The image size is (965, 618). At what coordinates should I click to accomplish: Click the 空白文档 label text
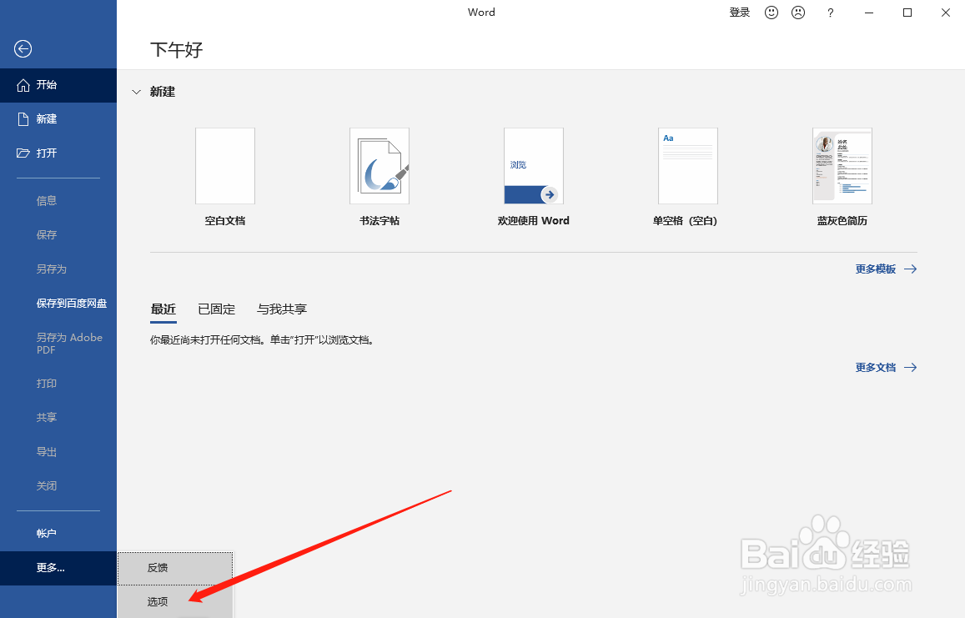pos(225,220)
